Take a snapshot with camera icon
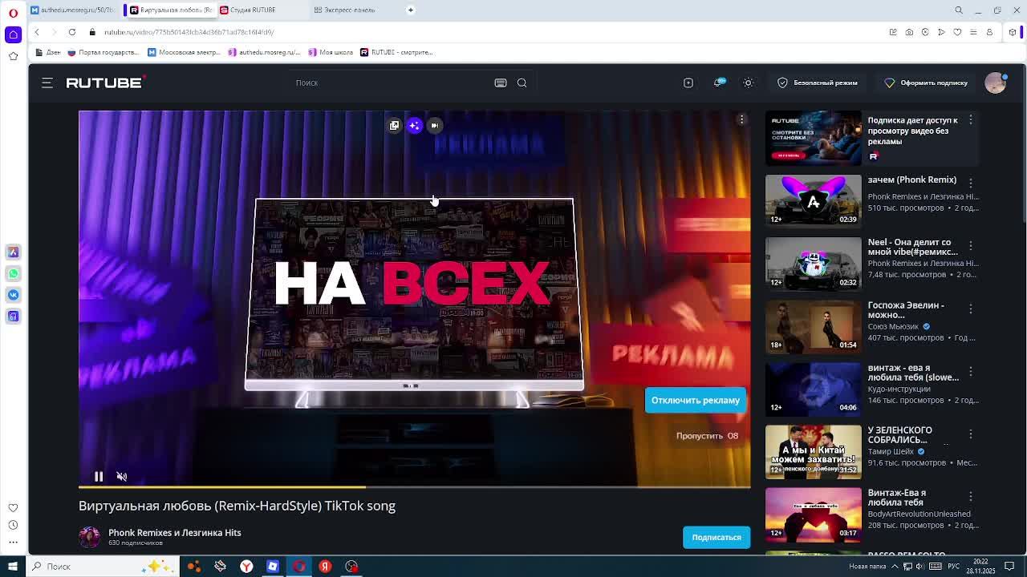 [x=909, y=32]
